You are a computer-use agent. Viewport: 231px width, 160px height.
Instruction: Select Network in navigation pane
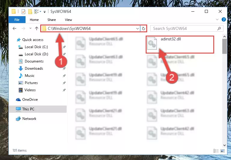pos(29,118)
